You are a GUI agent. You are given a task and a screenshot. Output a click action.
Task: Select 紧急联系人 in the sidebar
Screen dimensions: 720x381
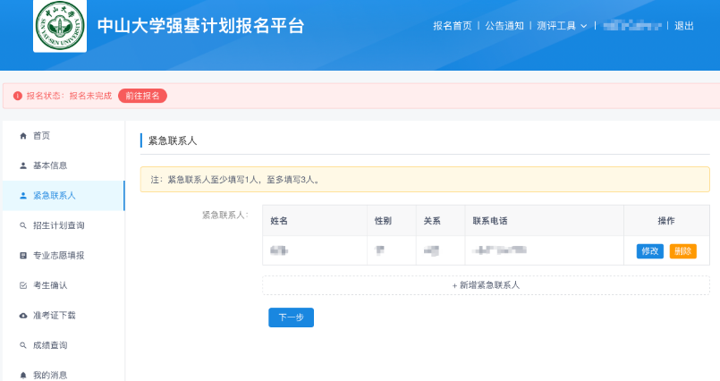55,196
